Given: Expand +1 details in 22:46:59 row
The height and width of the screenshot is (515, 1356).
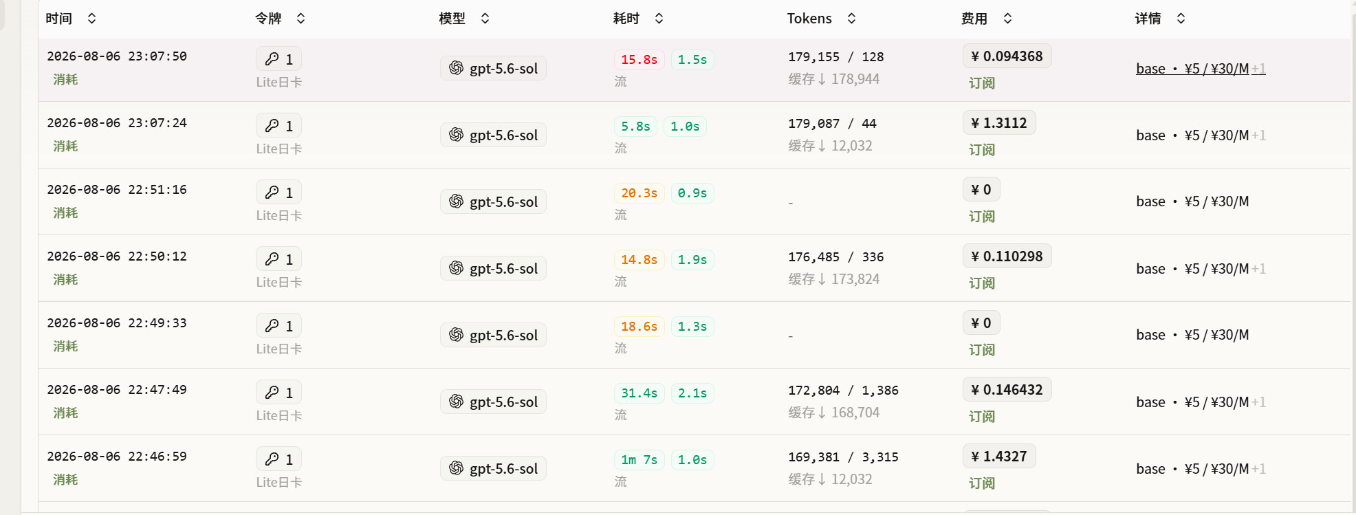Looking at the screenshot, I should [1258, 469].
